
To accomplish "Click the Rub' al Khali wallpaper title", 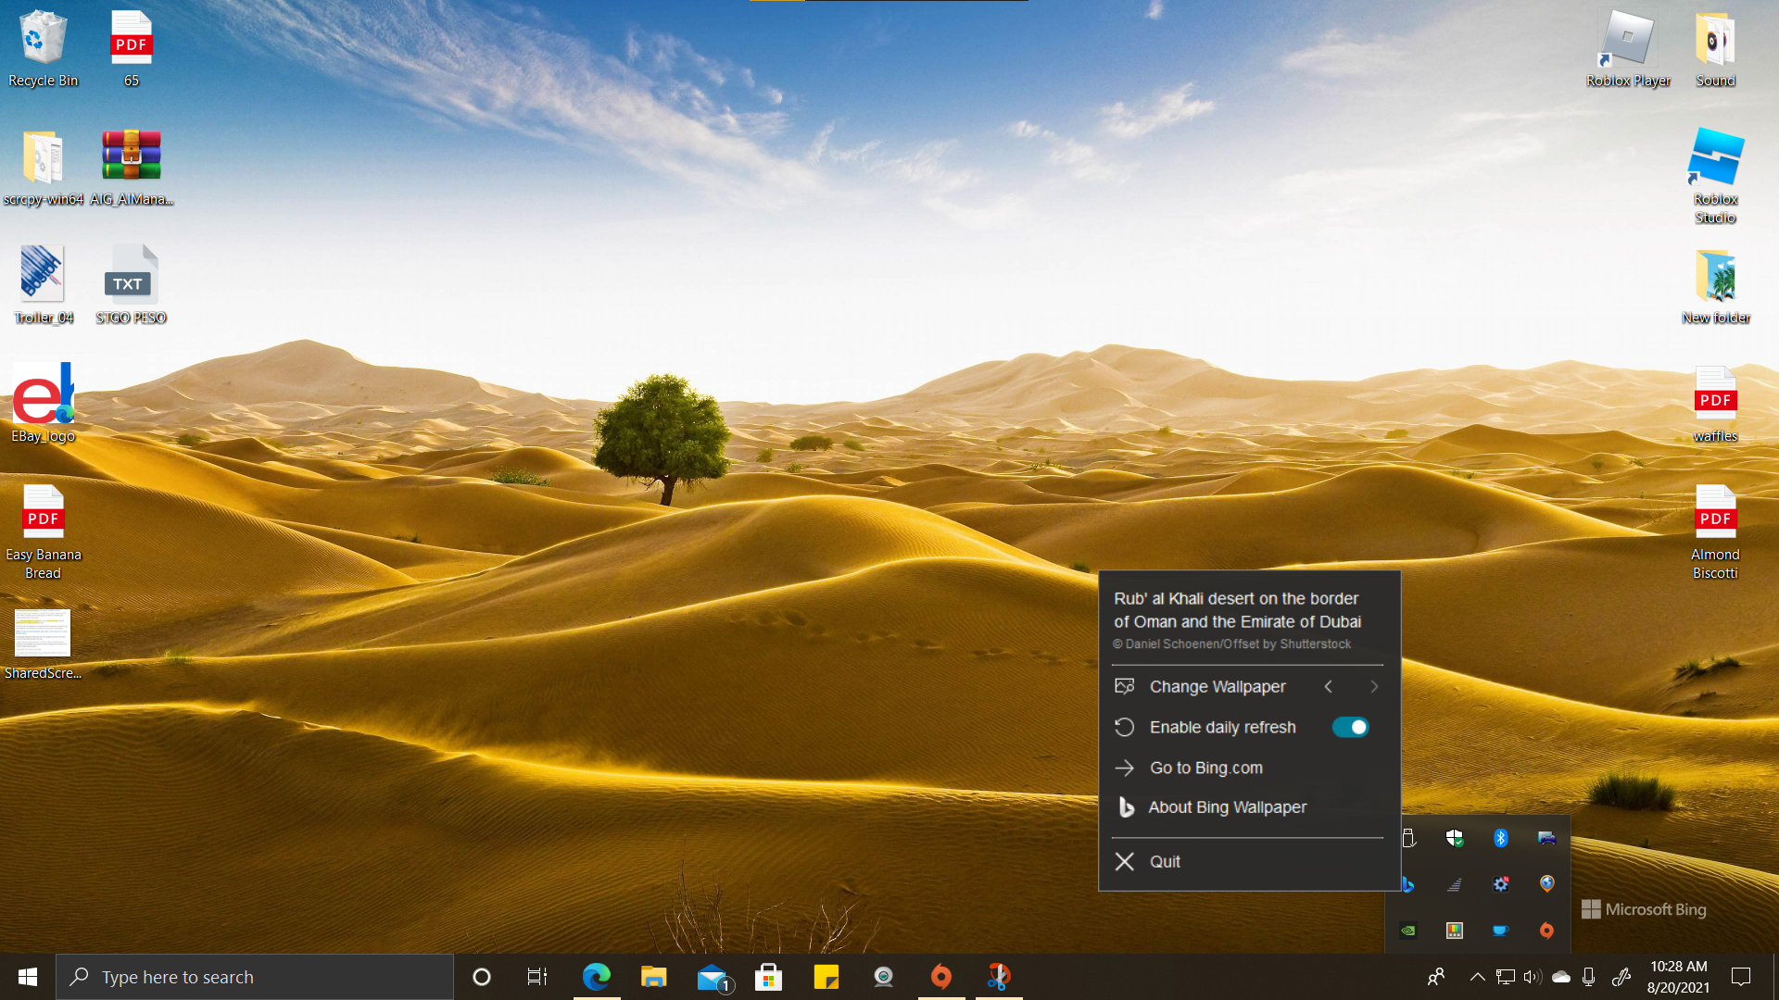I will pos(1237,610).
